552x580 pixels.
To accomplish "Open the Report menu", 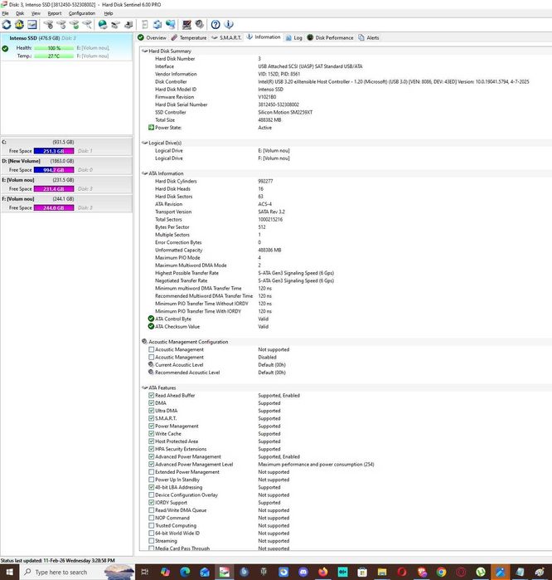I will 55,13.
